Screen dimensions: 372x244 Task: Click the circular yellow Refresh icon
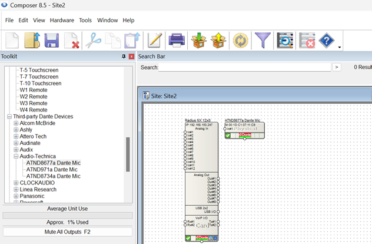coord(241,41)
